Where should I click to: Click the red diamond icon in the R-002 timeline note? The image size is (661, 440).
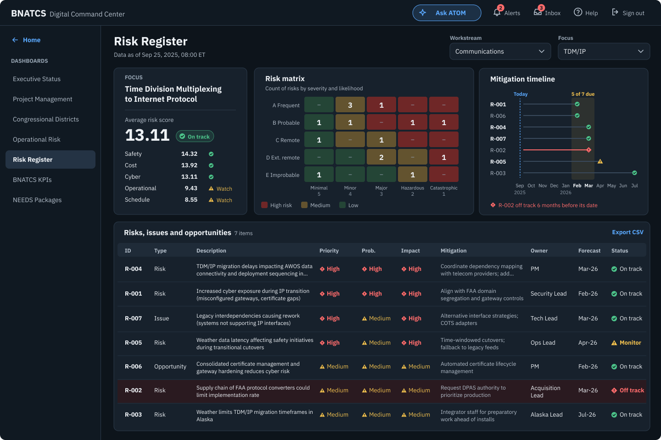(493, 205)
